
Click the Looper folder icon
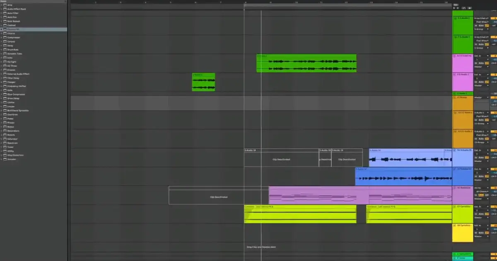point(5,106)
